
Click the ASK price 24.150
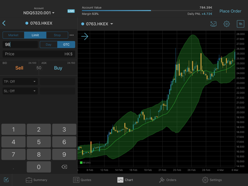pyautogui.click(x=71, y=63)
